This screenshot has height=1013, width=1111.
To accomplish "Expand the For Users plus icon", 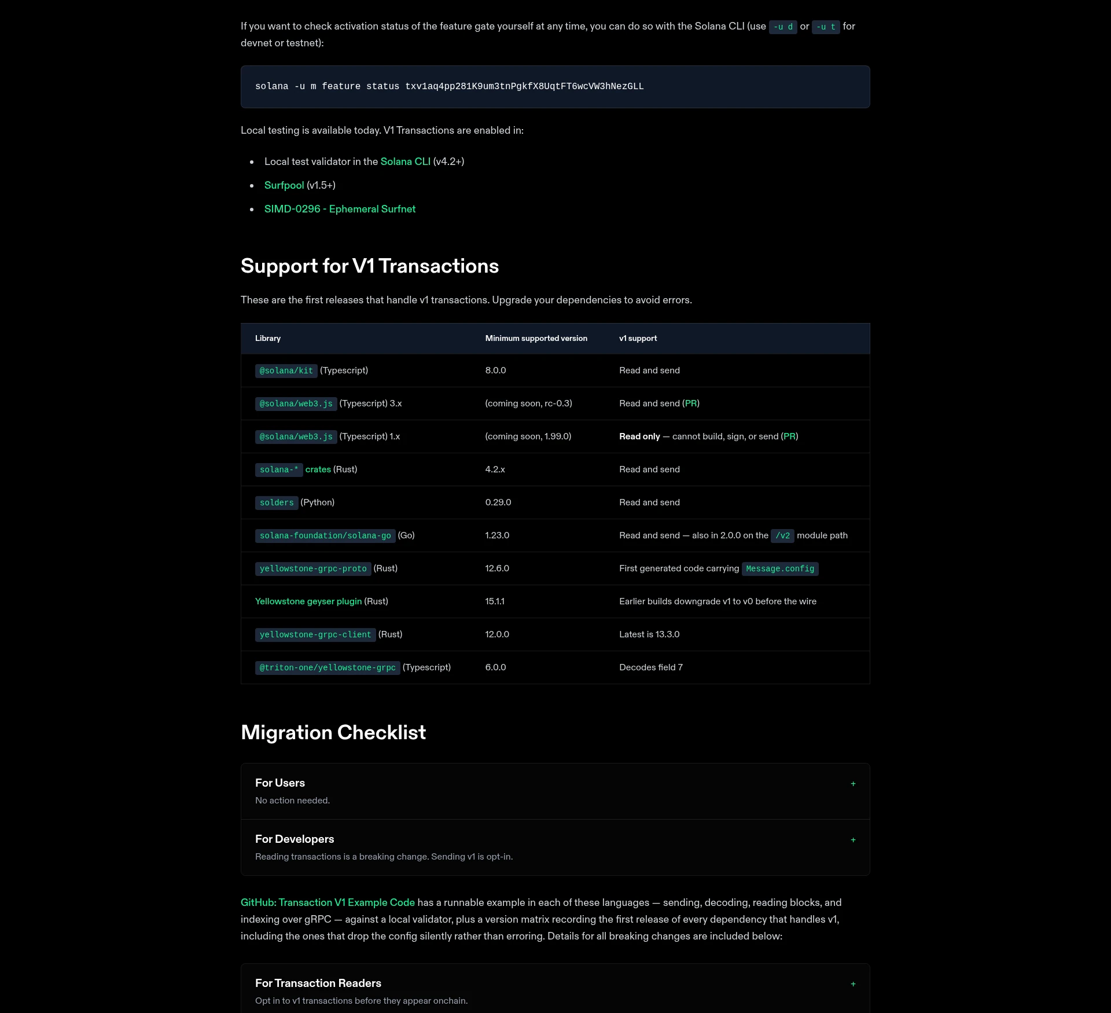I will (853, 784).
